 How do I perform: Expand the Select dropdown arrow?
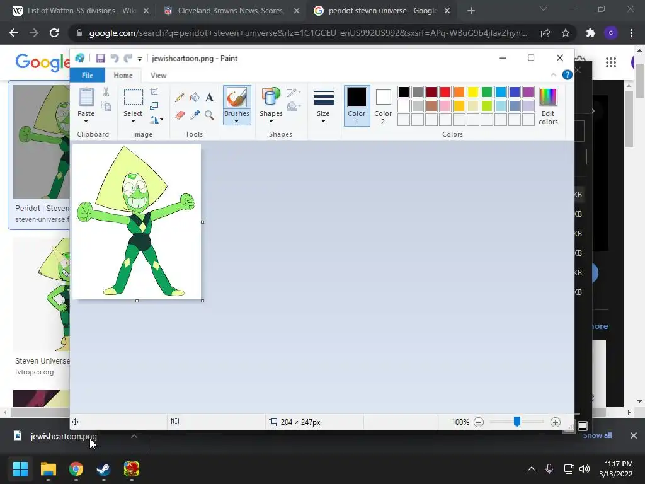click(x=133, y=122)
